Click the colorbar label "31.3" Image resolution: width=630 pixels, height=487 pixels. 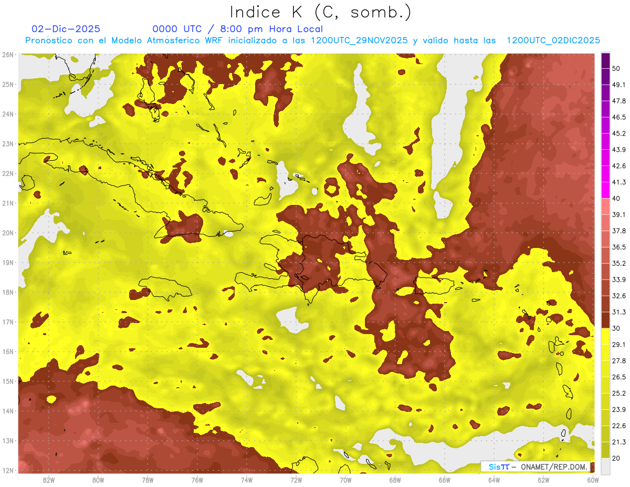(619, 312)
